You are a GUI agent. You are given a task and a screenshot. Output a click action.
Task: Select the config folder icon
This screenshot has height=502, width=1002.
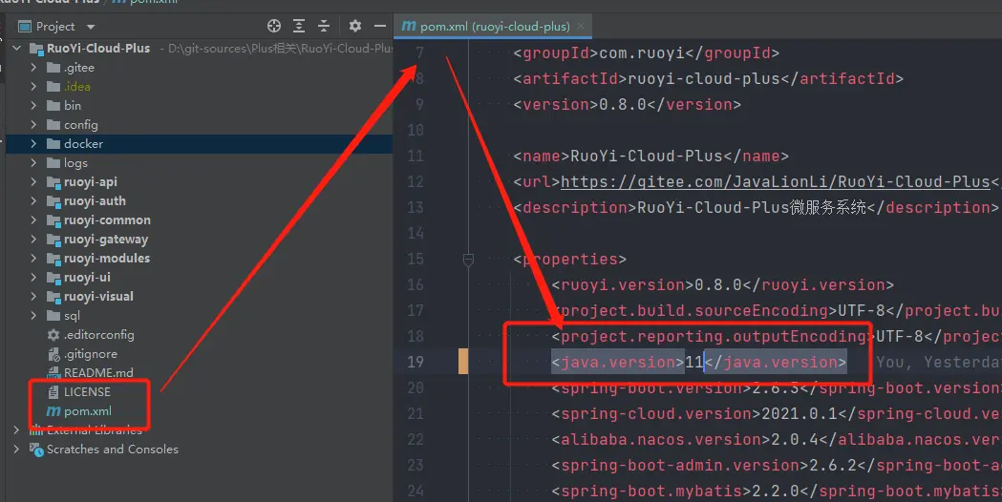click(x=53, y=124)
